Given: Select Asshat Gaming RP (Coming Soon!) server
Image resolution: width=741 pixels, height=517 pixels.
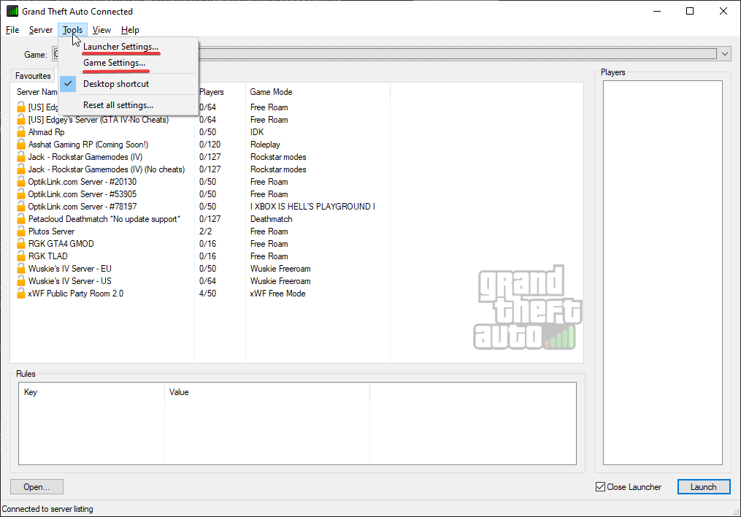Looking at the screenshot, I should point(88,145).
